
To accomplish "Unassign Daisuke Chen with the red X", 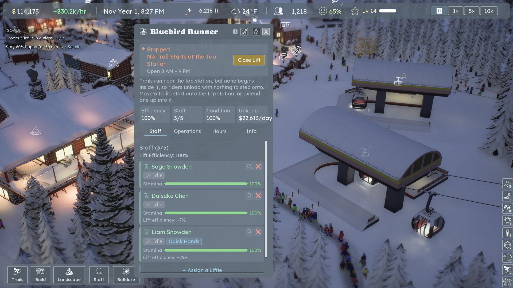I will (258, 196).
